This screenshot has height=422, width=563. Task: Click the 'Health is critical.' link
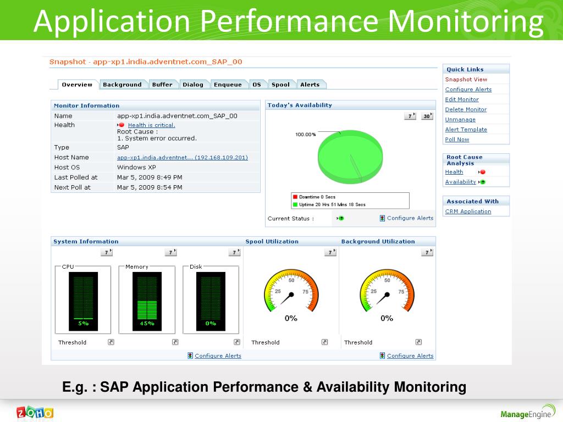point(152,125)
